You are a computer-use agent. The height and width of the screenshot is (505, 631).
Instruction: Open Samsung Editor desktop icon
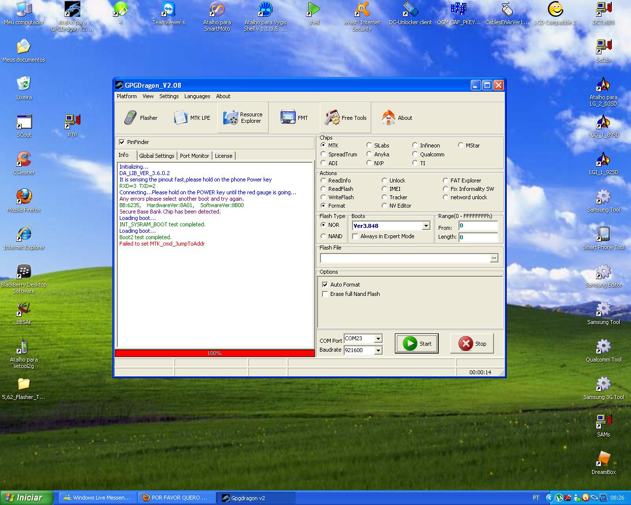click(603, 276)
